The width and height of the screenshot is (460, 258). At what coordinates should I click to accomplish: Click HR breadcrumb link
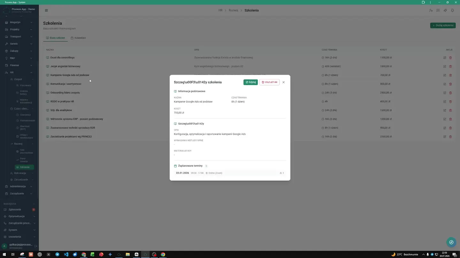click(220, 10)
